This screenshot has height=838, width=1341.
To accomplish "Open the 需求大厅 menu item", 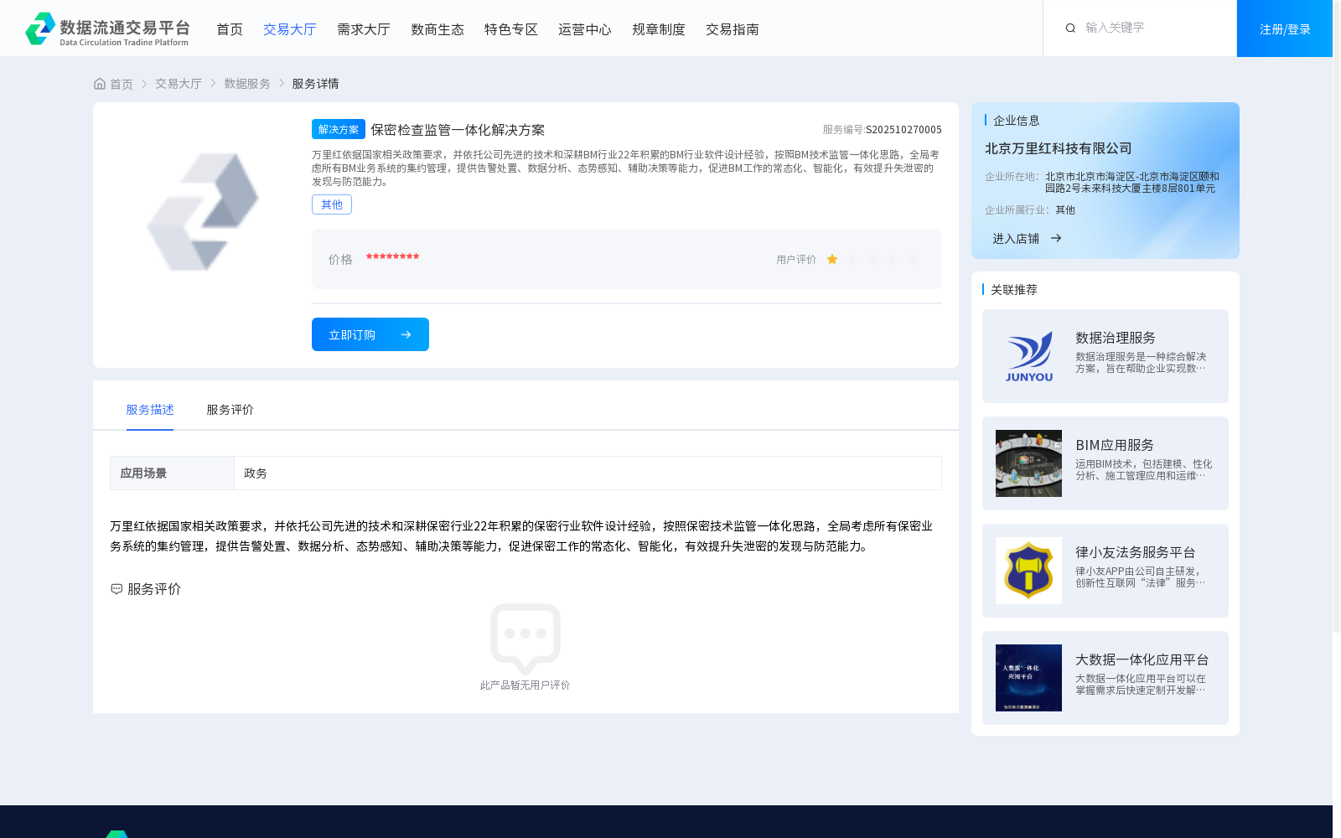I will click(364, 29).
